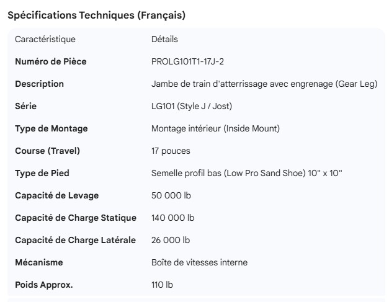Viewport: 389px width, 302px height.
Task: Click the Capacité de Charge Latérale label
Action: point(75,240)
